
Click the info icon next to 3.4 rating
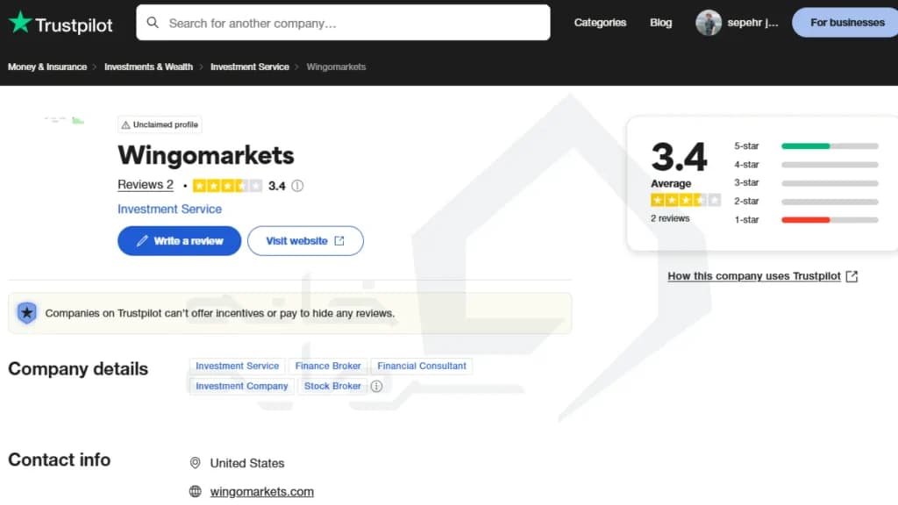(x=297, y=186)
